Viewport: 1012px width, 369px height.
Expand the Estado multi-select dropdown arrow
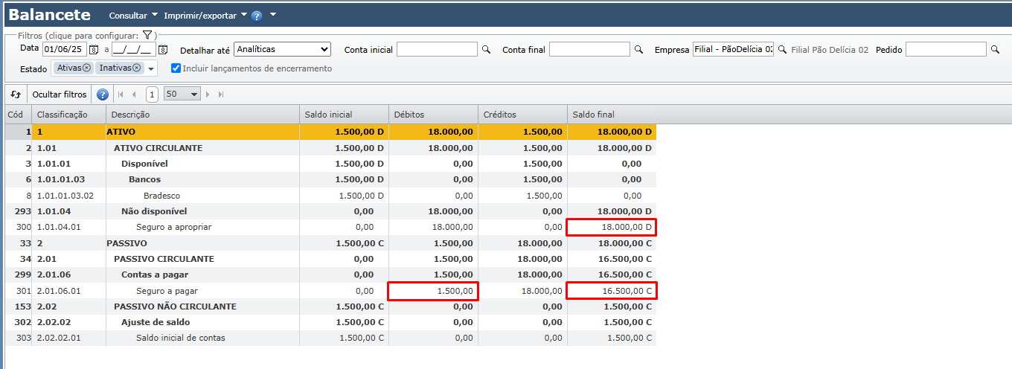pyautogui.click(x=151, y=68)
